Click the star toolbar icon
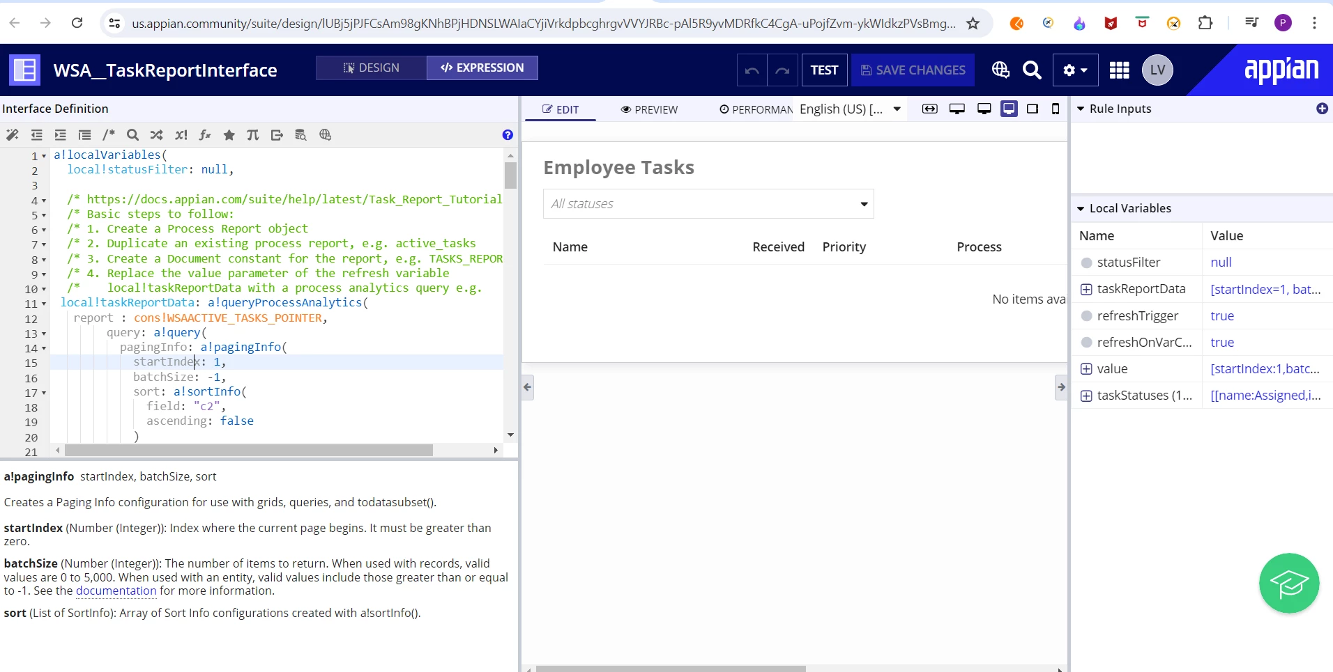Screen dimensions: 1333x672 229,135
